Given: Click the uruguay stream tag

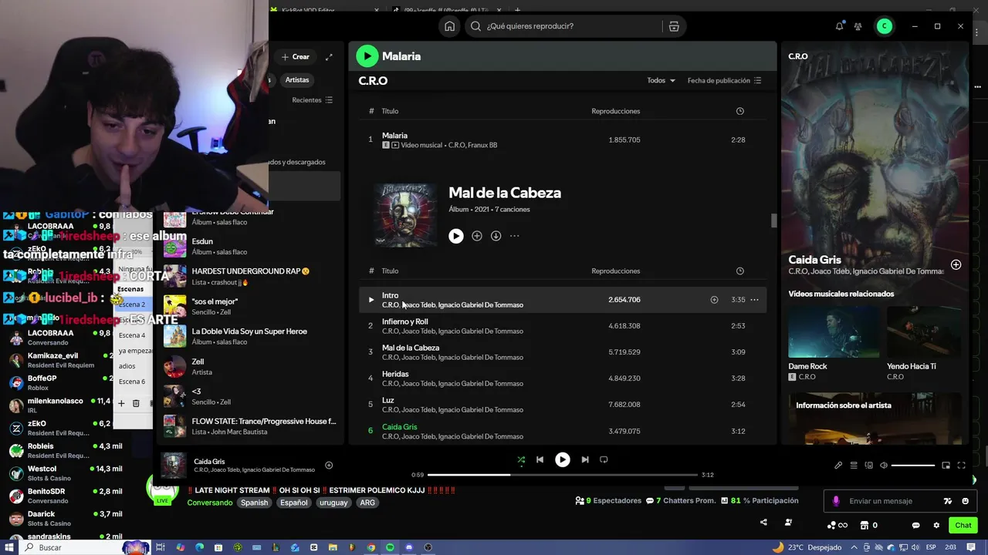Looking at the screenshot, I should tap(333, 503).
